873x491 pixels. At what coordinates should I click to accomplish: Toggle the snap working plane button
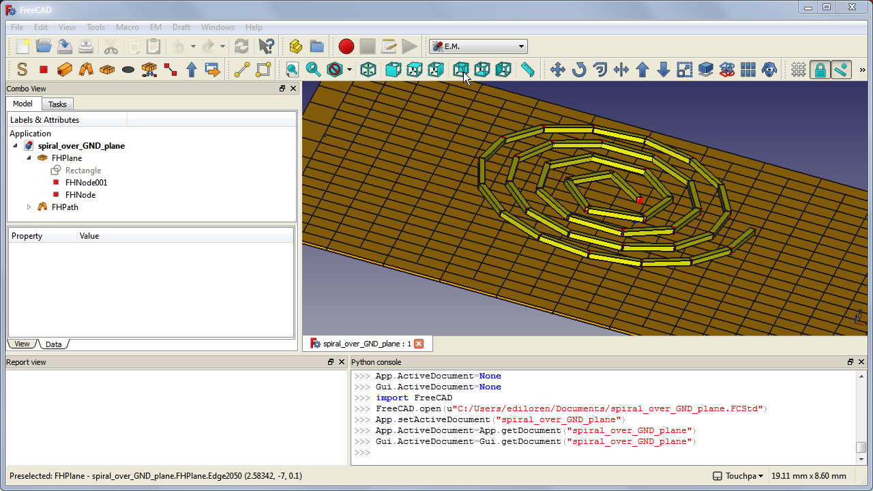(x=841, y=70)
